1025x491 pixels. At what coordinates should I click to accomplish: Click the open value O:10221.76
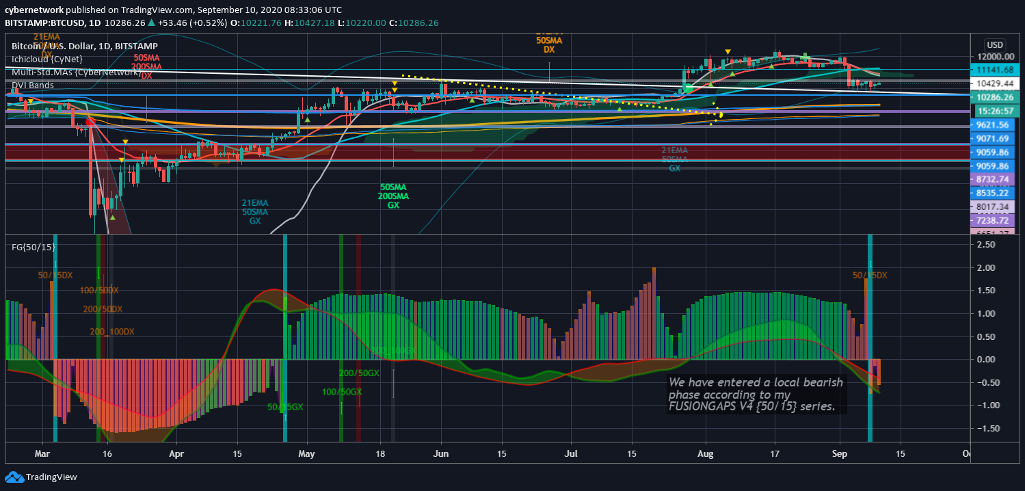point(255,23)
